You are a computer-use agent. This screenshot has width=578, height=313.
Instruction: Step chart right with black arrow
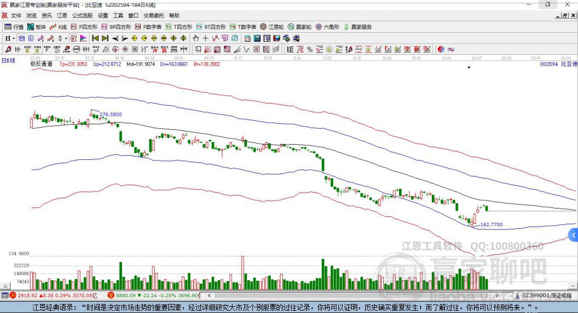tap(125, 38)
